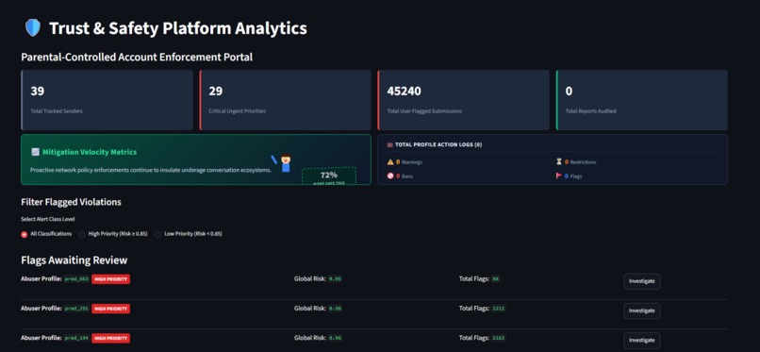Click the Global Risk value 0.98

tap(335, 309)
